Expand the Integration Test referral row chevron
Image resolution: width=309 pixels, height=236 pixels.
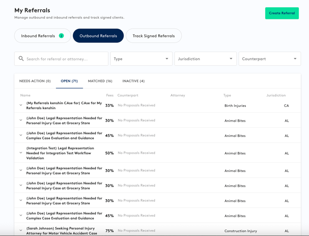(21, 153)
